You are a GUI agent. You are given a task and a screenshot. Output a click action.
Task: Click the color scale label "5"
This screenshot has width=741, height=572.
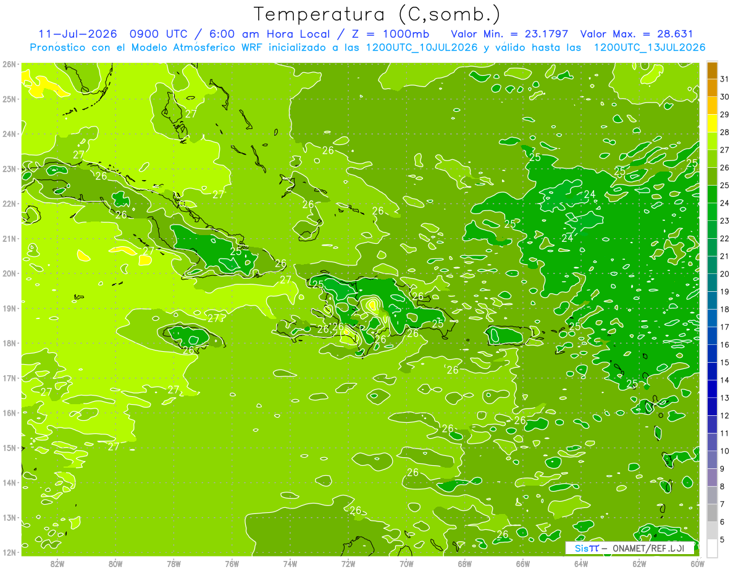pyautogui.click(x=722, y=540)
